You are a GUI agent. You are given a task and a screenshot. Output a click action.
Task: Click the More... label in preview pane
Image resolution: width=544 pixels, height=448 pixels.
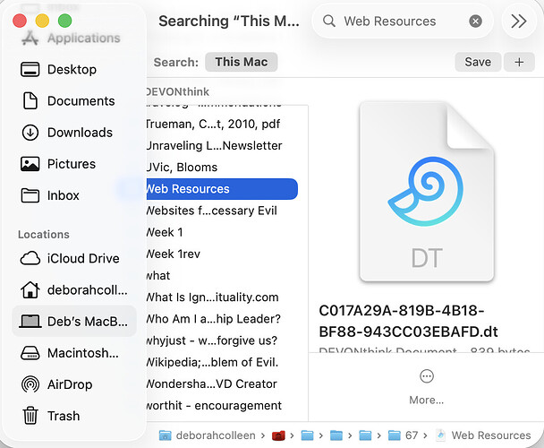click(x=427, y=400)
